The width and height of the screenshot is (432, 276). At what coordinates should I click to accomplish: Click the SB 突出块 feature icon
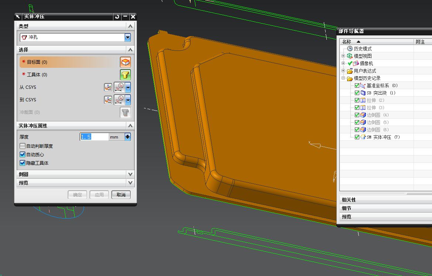click(x=363, y=93)
